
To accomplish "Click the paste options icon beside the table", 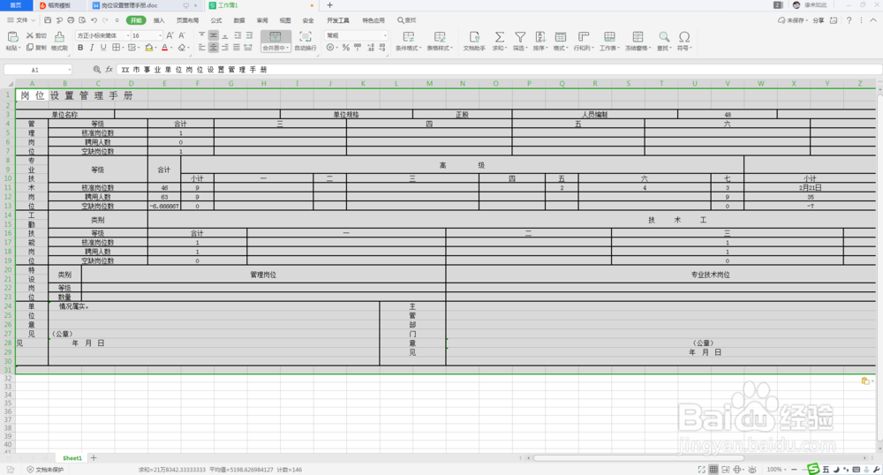I will [x=865, y=381].
